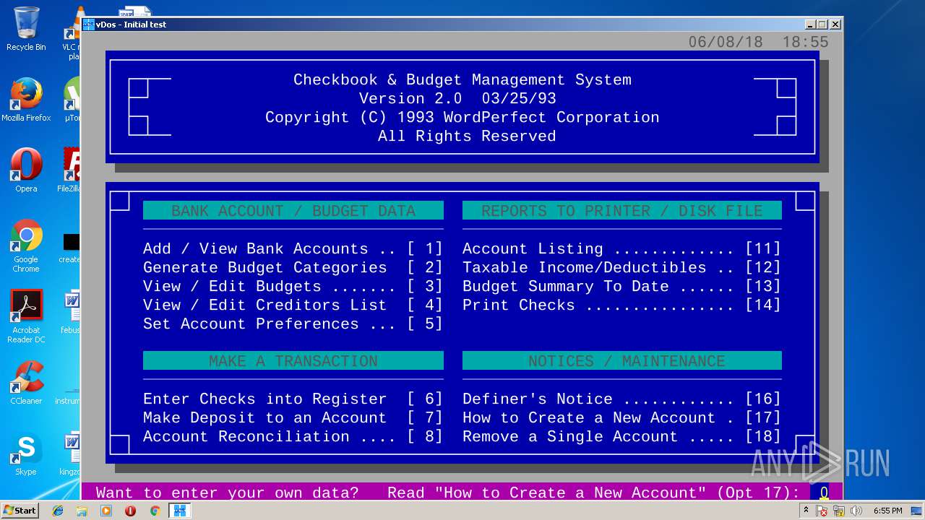The image size is (925, 520).
Task: Click the Copyright (C) 1993 WordPerfect Corporation line
Action: pyautogui.click(x=462, y=117)
